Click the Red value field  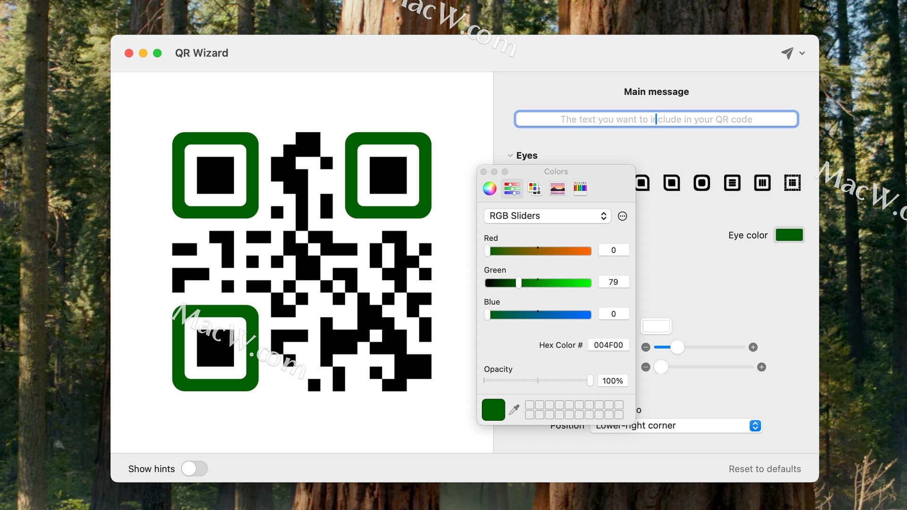click(x=613, y=250)
